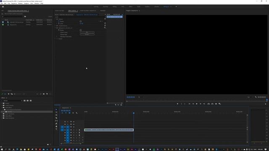Viewport: 269px width, 151px height.
Task: Switch Project panel to icon view
Action: [x=8, y=94]
